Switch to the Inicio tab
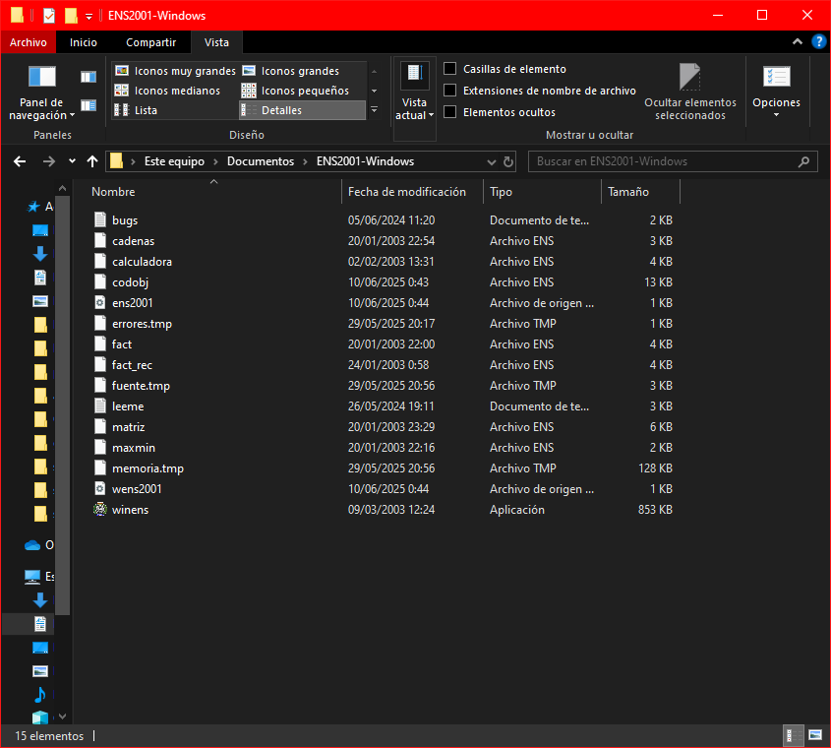The image size is (831, 748). click(84, 42)
